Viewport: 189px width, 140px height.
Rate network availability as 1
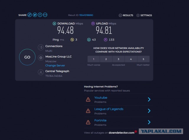94,59
